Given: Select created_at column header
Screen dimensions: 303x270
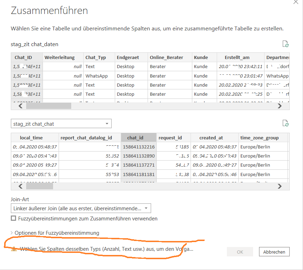Looking at the screenshot, I should pos(215,138).
